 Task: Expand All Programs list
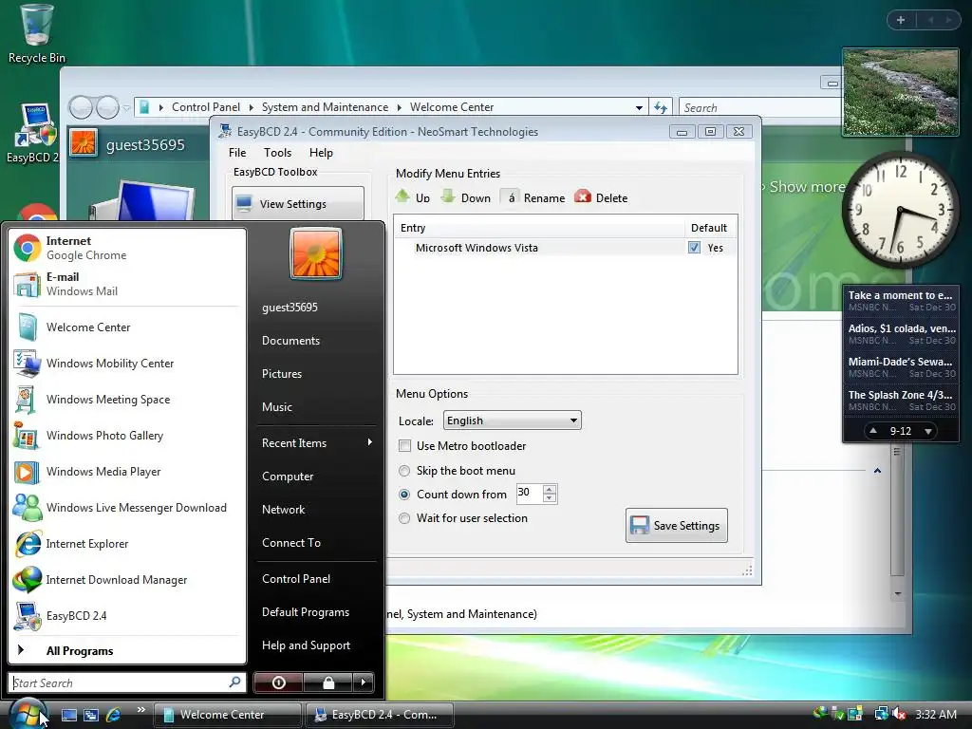[x=127, y=650]
